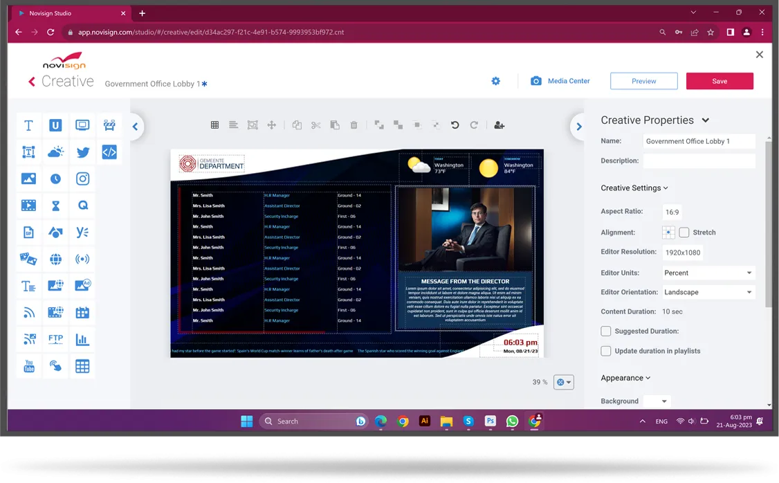This screenshot has width=779, height=483.
Task: Open the settings gear next to creative name
Action: (495, 80)
